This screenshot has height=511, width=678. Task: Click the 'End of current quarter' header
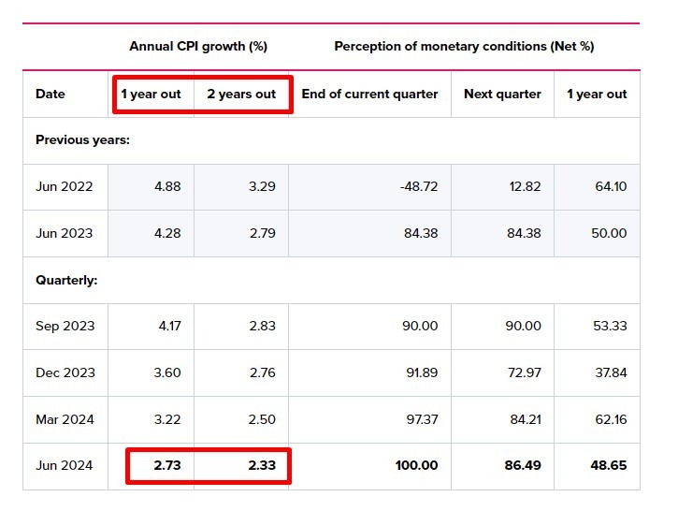tap(369, 94)
